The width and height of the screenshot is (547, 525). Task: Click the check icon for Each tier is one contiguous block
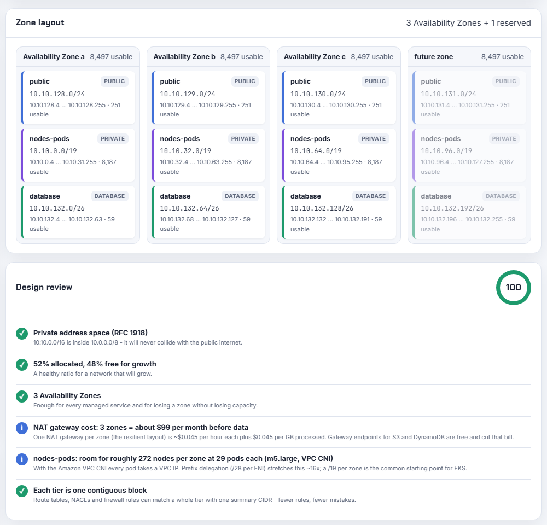(x=22, y=491)
